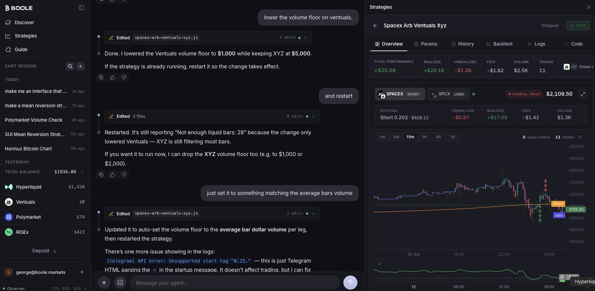Go back from Spacex Arb Ventuals Xyz
This screenshot has width=595, height=291.
[x=375, y=25]
